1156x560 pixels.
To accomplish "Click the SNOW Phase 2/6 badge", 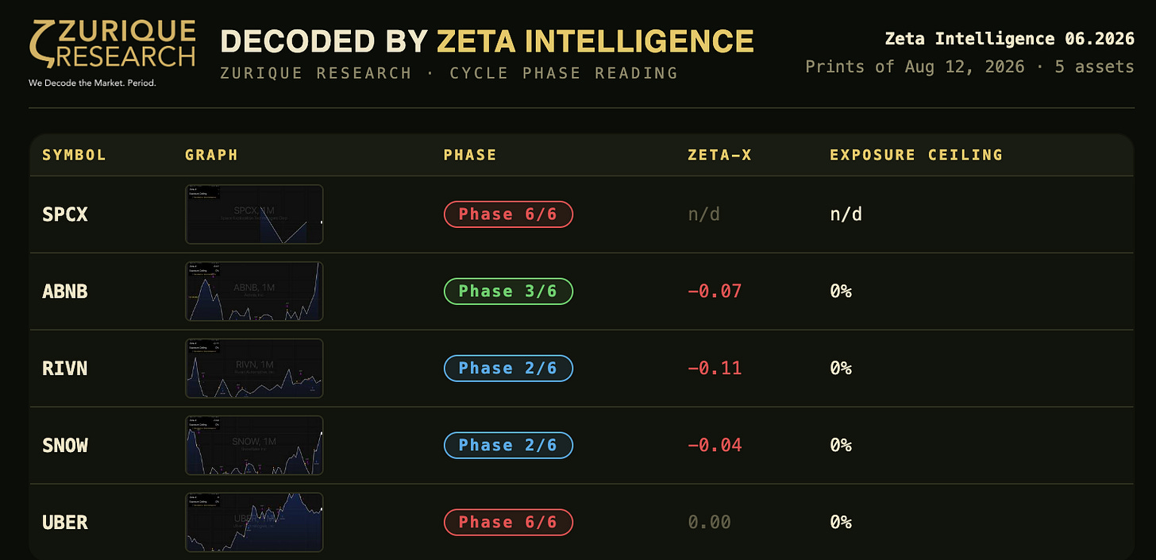I will tap(508, 446).
